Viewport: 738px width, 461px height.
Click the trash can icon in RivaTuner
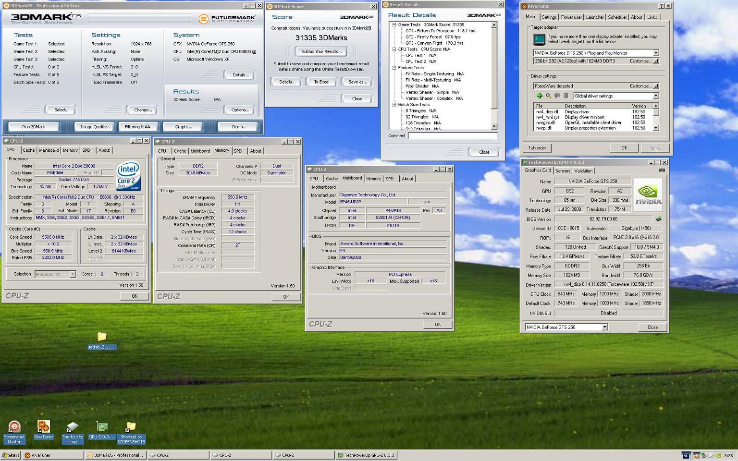click(566, 96)
